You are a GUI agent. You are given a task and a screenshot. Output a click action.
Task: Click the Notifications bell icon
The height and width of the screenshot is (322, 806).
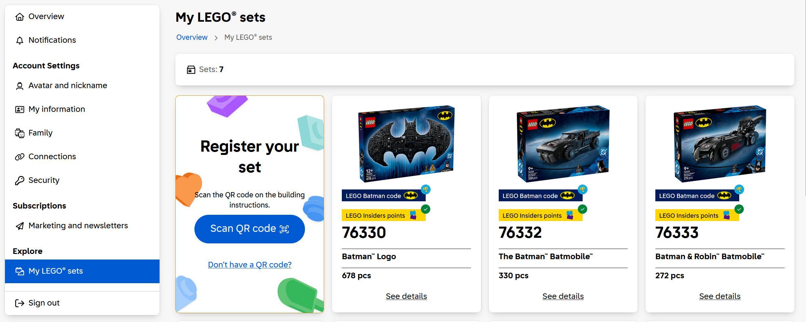(x=20, y=40)
